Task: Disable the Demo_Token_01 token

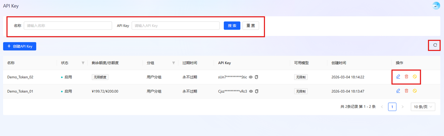Action: [415, 91]
